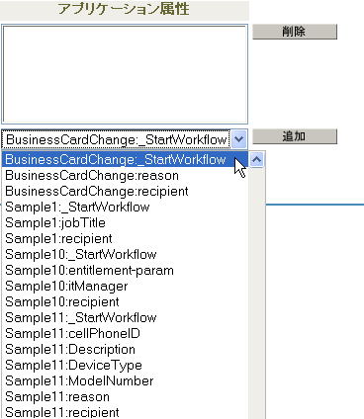The width and height of the screenshot is (364, 419).
Task: Select Sample11:ModelNumber item
Action: [x=125, y=380]
